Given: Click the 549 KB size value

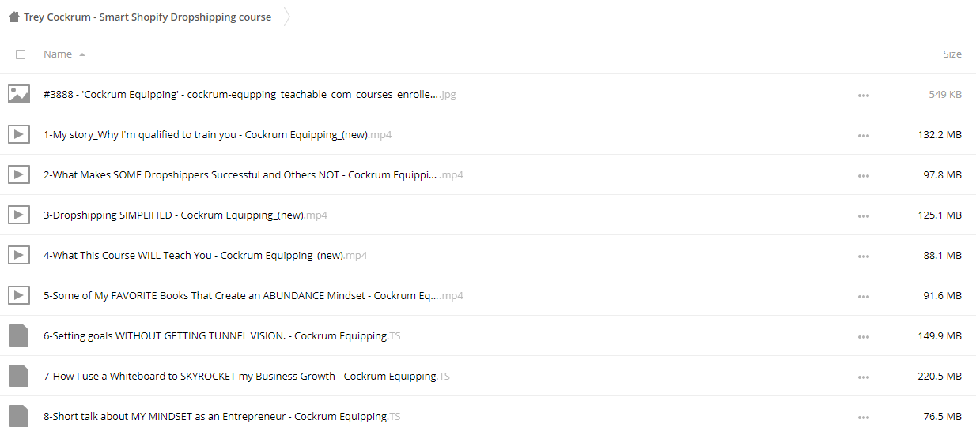Looking at the screenshot, I should pos(945,94).
